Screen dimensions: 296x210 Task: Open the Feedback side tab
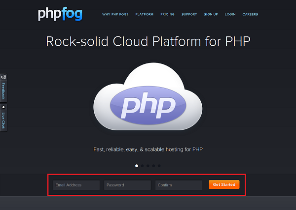[x=3, y=88]
